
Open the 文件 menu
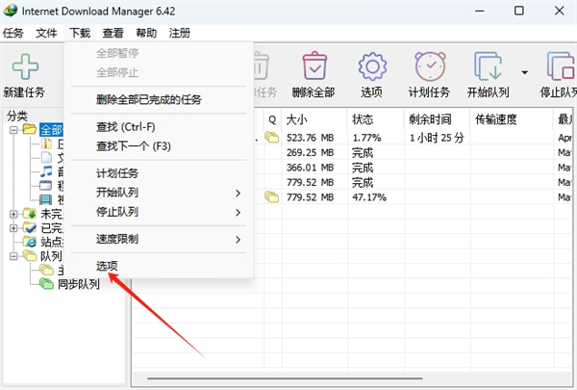pyautogui.click(x=46, y=33)
